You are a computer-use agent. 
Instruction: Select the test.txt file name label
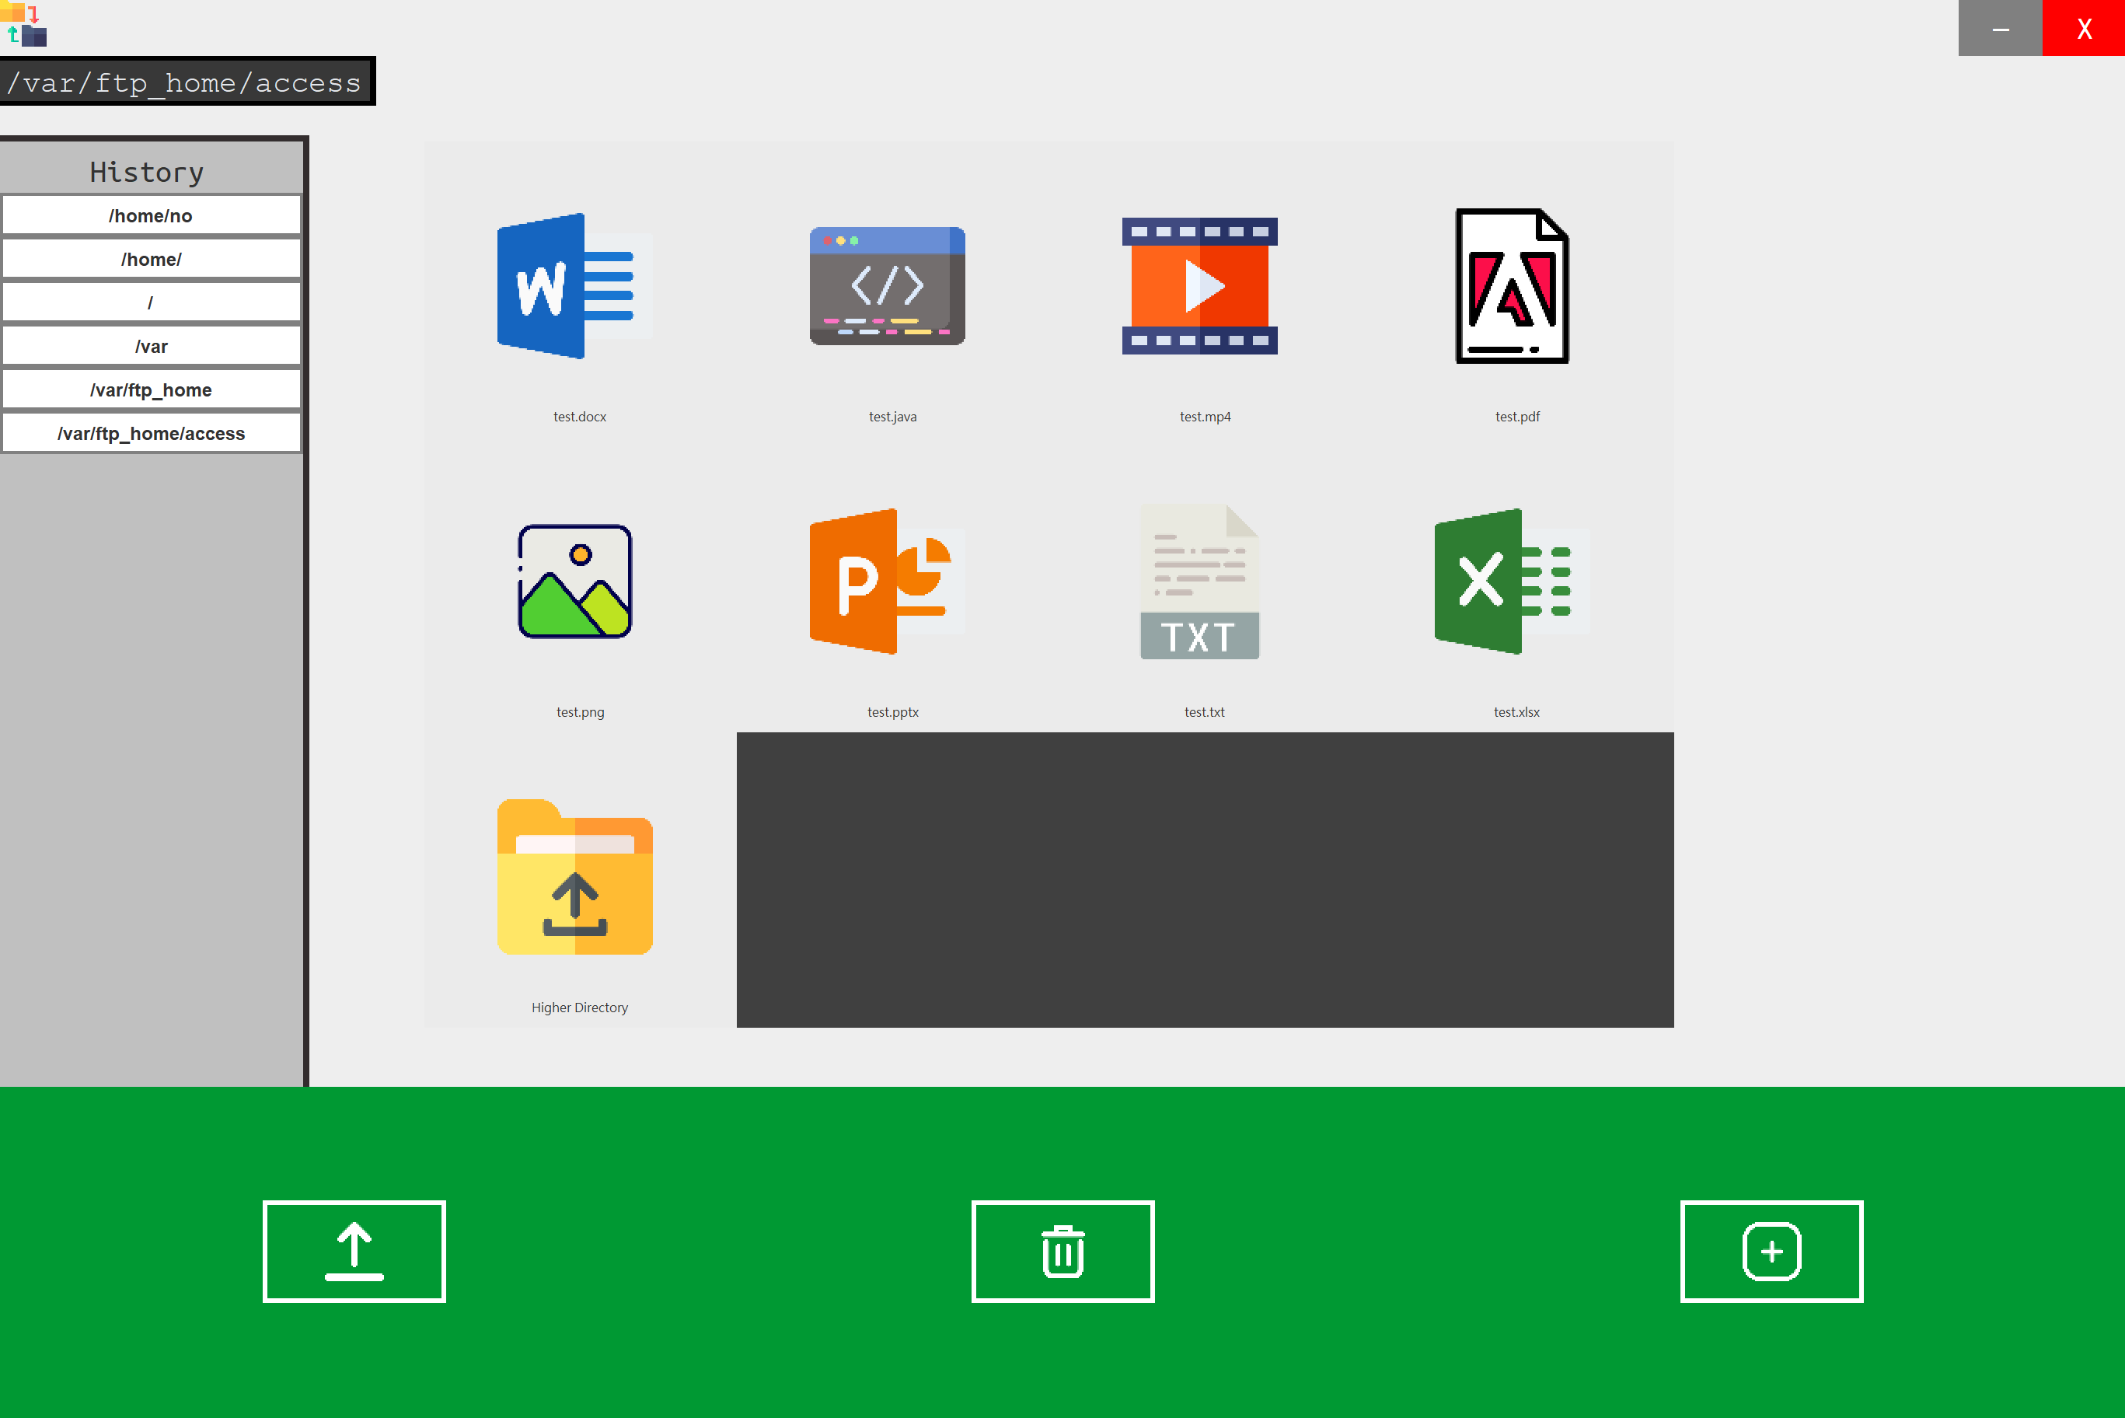[x=1204, y=713]
